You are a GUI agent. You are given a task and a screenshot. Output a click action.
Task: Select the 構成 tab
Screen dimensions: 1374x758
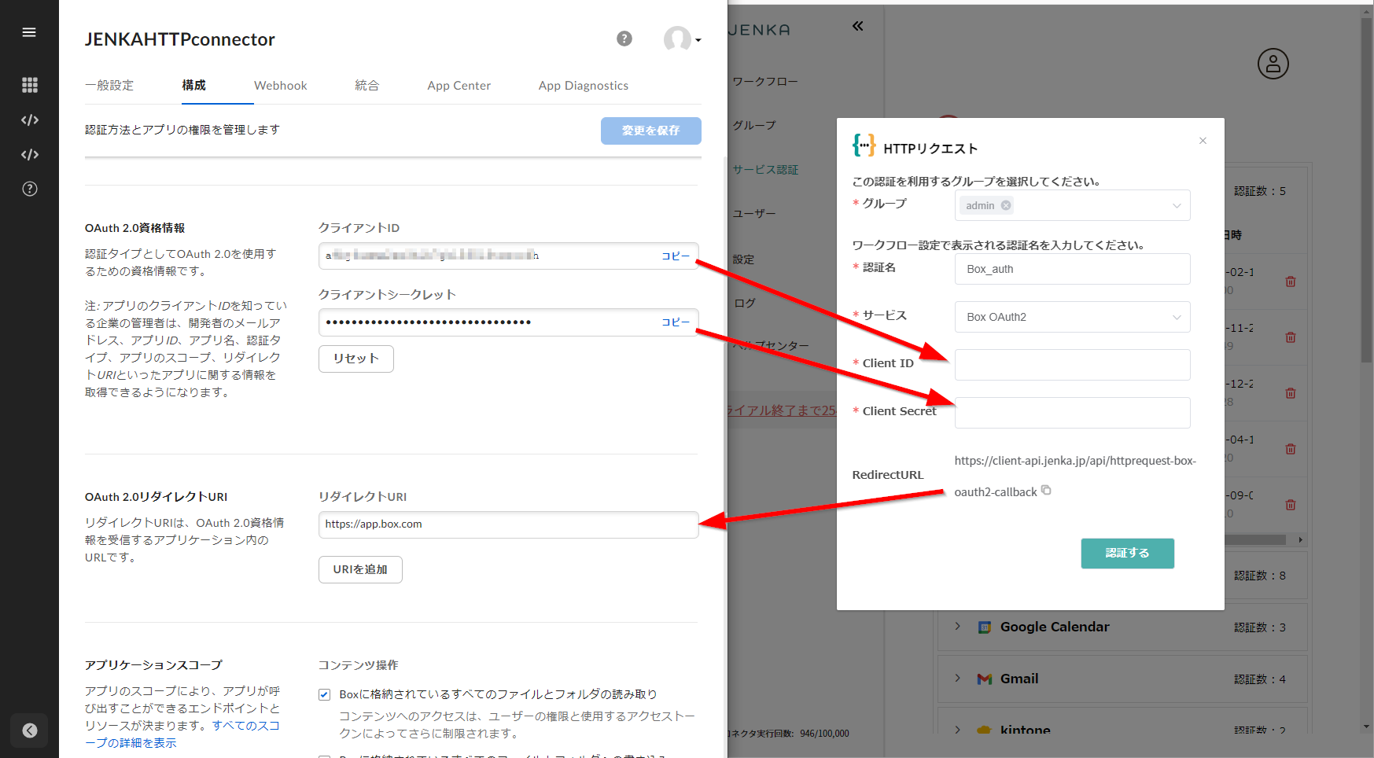(x=193, y=86)
